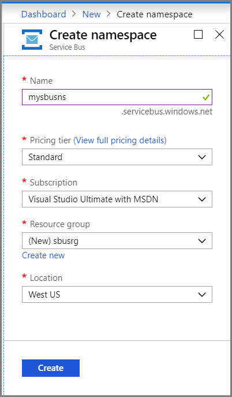
Task: Click the Service Bus envelope icon
Action: tap(32, 39)
